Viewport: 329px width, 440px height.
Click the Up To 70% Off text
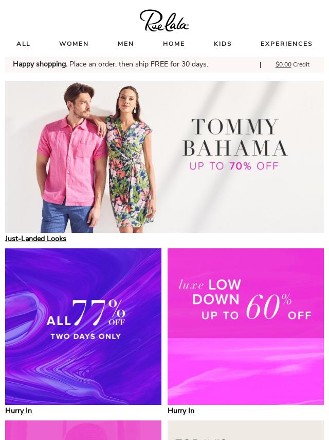point(234,166)
